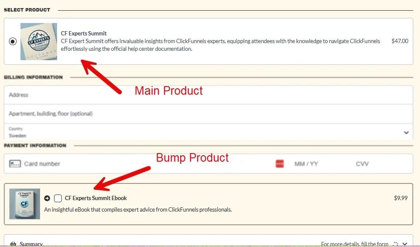
Task: Expand the Summary section chevron
Action: click(x=405, y=244)
